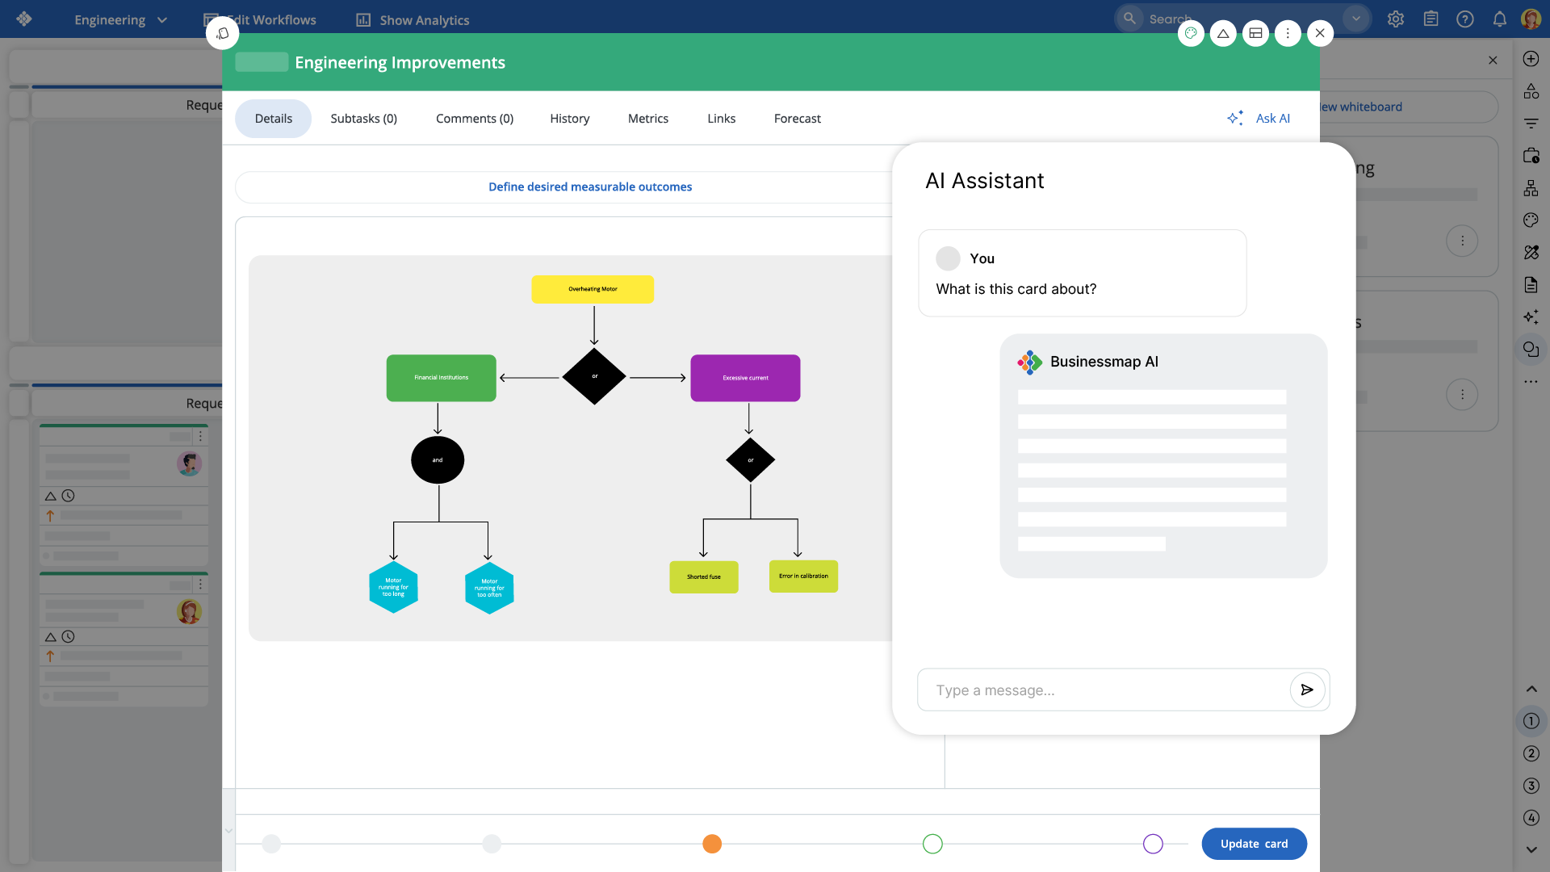Click Define desired measurable outcomes link
This screenshot has height=872, width=1550.
pos(589,187)
